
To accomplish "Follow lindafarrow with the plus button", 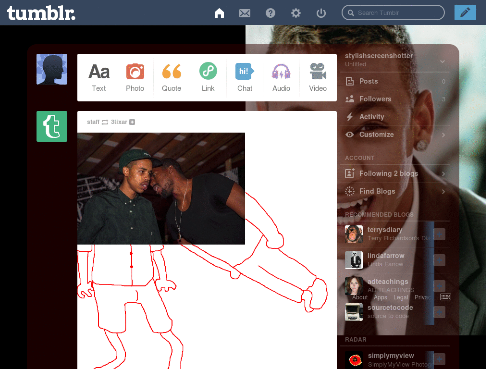I will click(x=439, y=260).
